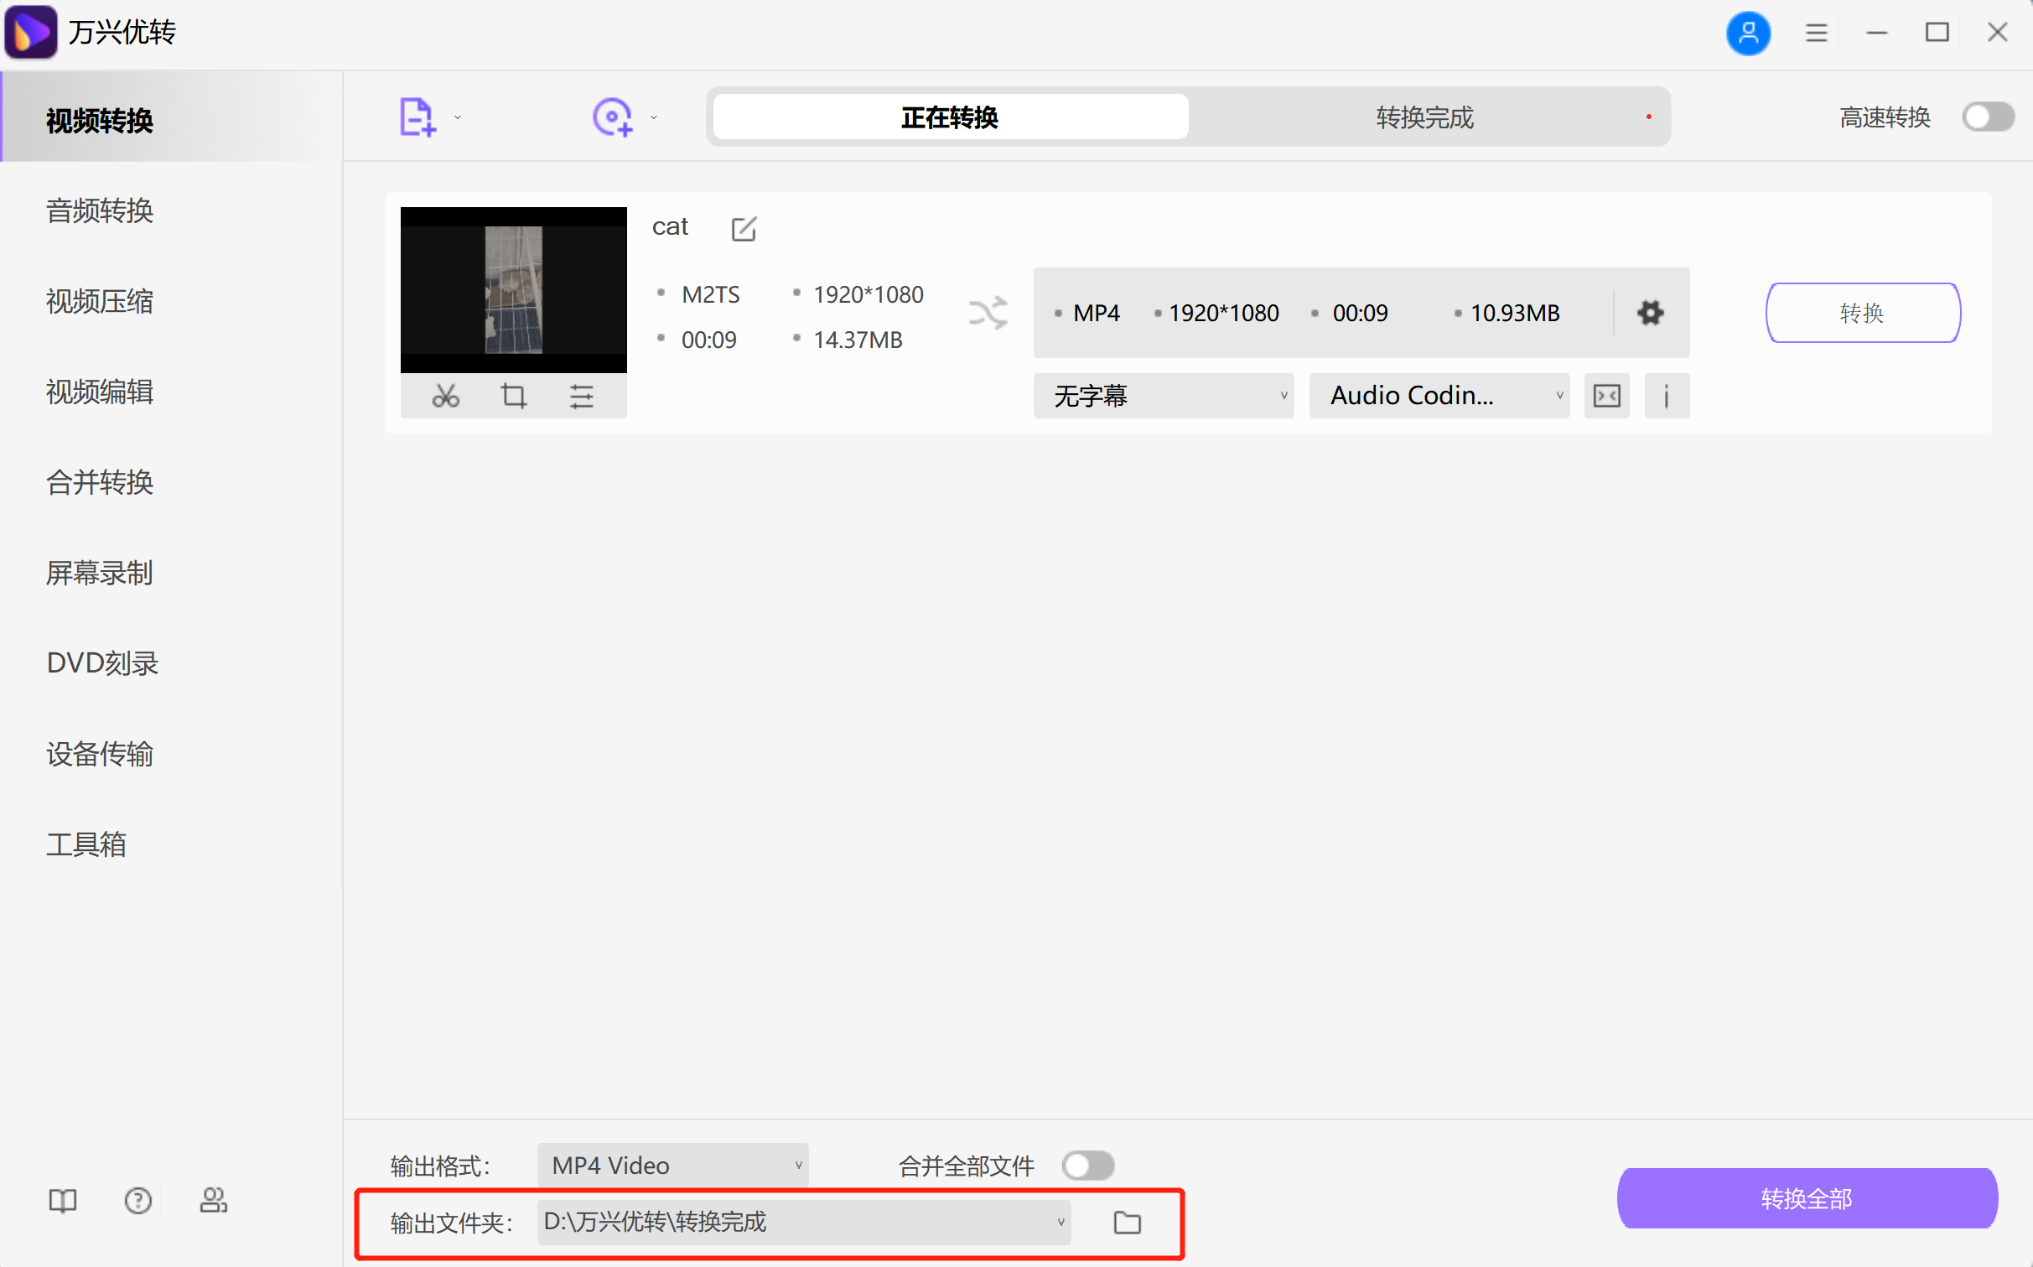This screenshot has height=1267, width=2033.
Task: Click the file info icon in the task row
Action: pyautogui.click(x=1667, y=395)
